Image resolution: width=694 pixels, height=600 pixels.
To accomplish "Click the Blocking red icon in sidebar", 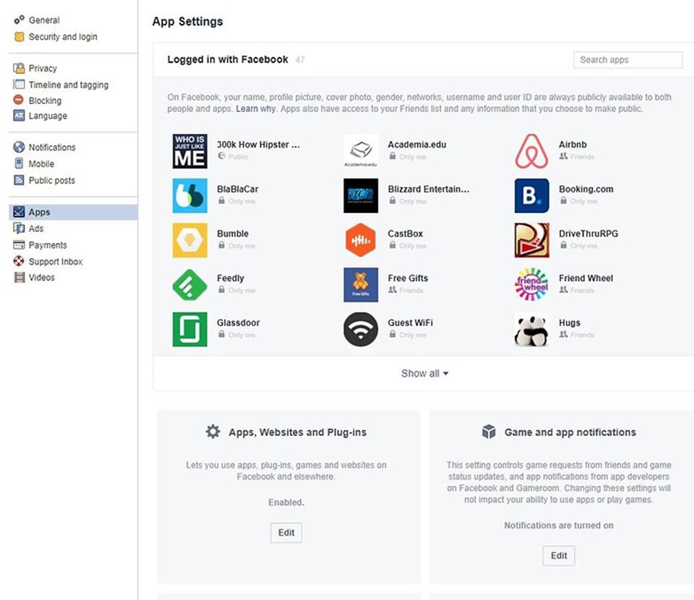I will coord(19,100).
